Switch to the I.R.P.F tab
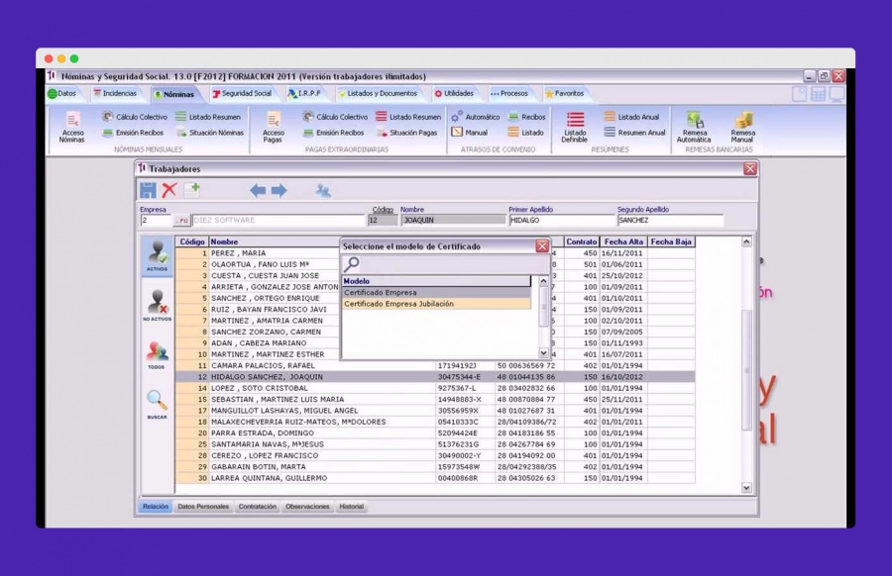 304,94
